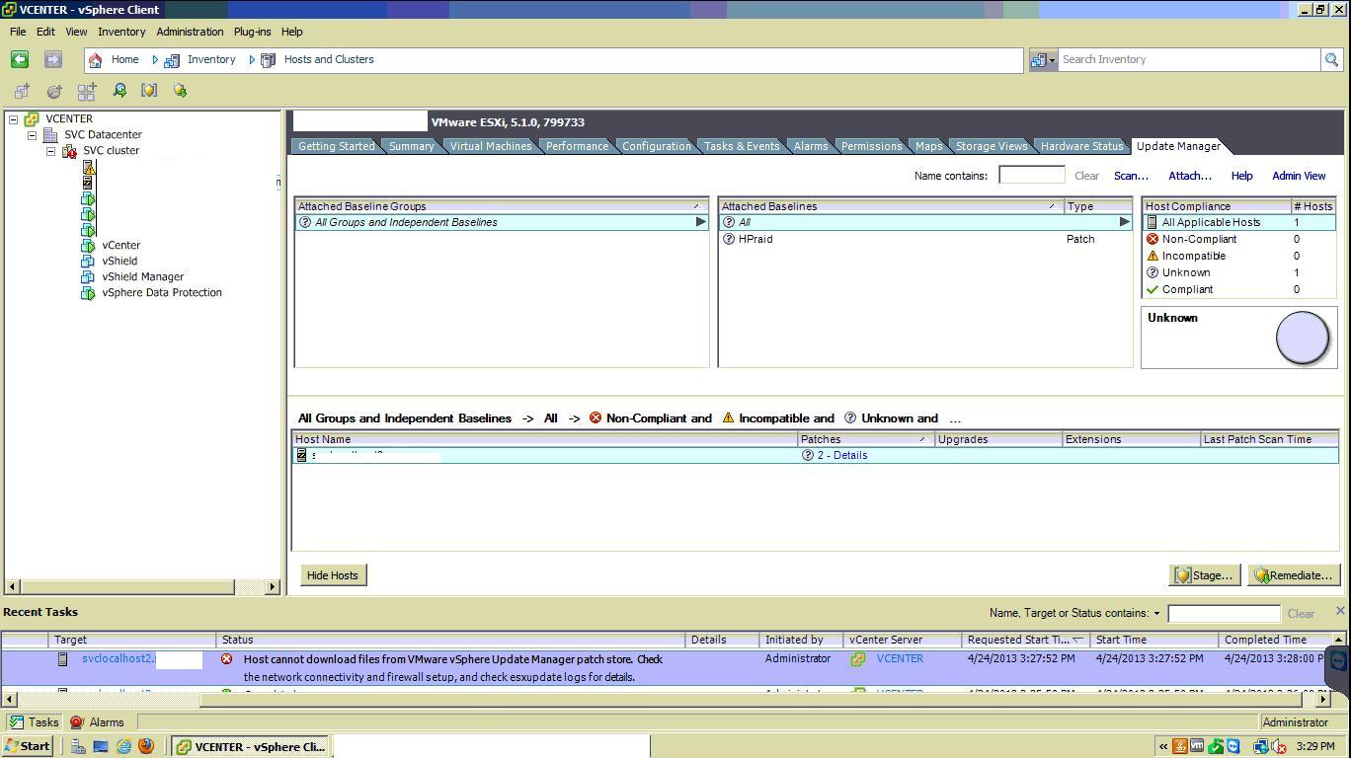This screenshot has width=1351, height=758.
Task: Select the vSphere Data Protection VM icon
Action: click(88, 293)
